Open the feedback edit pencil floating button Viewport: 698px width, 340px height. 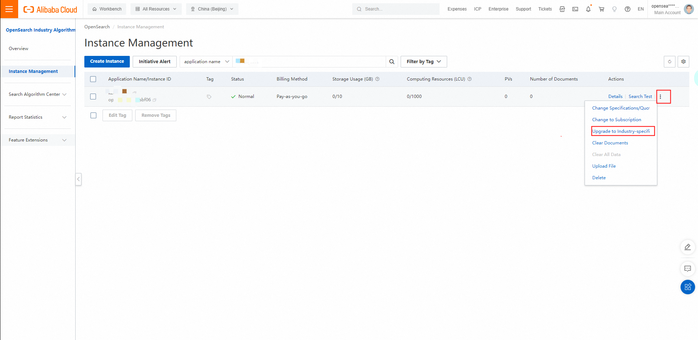click(687, 247)
